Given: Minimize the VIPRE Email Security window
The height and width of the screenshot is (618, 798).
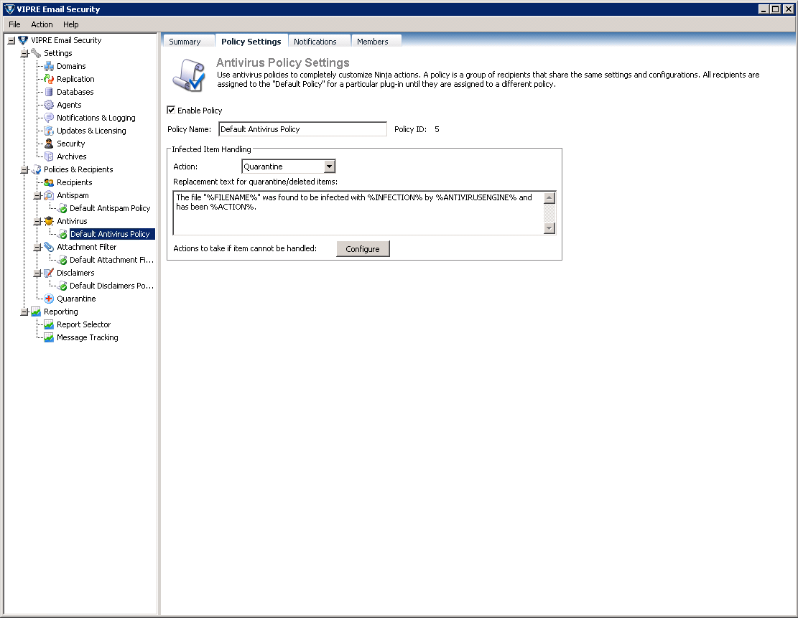Looking at the screenshot, I should coord(764,9).
